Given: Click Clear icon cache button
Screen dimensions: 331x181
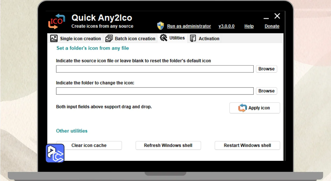Looking at the screenshot, I should [89, 145].
